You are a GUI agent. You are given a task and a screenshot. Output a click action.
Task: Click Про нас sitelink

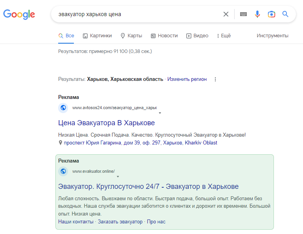[x=156, y=222]
